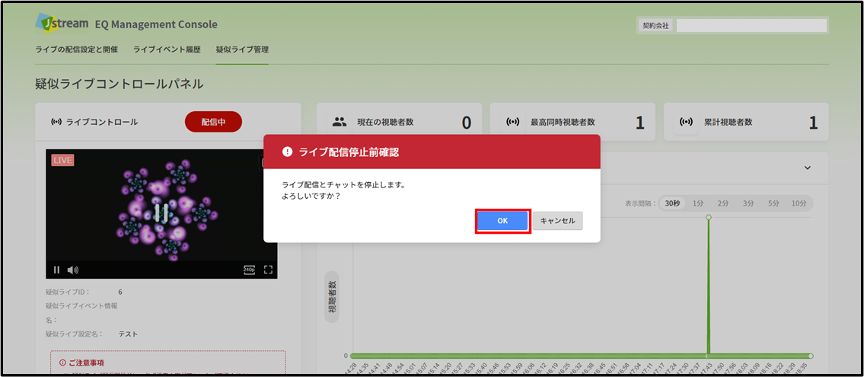
Task: Click the 最高同時視聴者数 count 1
Action: click(639, 123)
